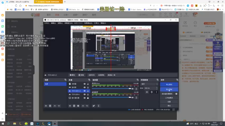
Task: Click 选择颜色 color picker button
Action: point(101,75)
